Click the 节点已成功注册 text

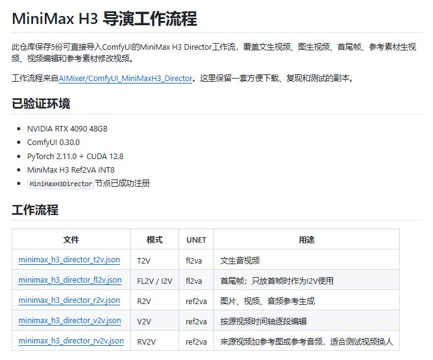coord(123,183)
